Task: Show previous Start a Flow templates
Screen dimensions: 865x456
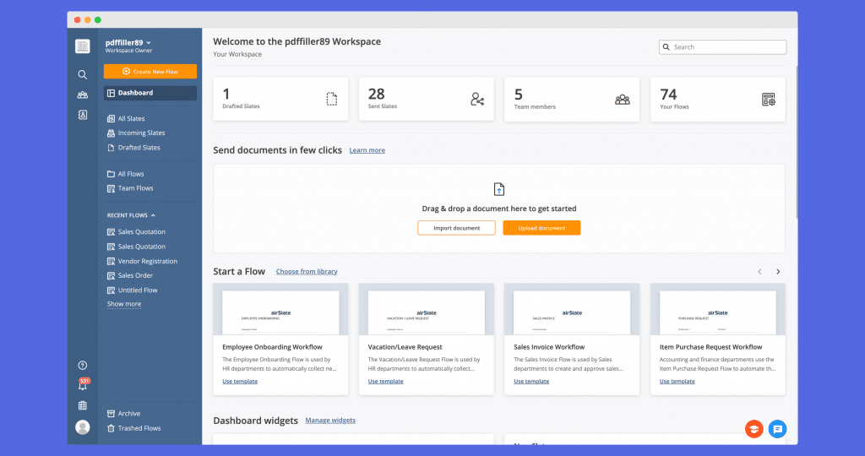Action: 759,271
